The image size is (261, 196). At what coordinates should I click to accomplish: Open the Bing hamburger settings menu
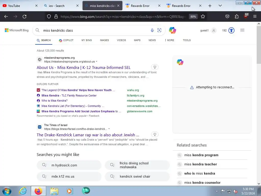point(242,30)
